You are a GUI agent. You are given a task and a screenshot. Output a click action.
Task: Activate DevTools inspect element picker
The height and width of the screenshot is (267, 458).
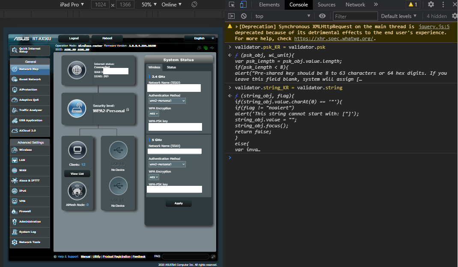(232, 4)
